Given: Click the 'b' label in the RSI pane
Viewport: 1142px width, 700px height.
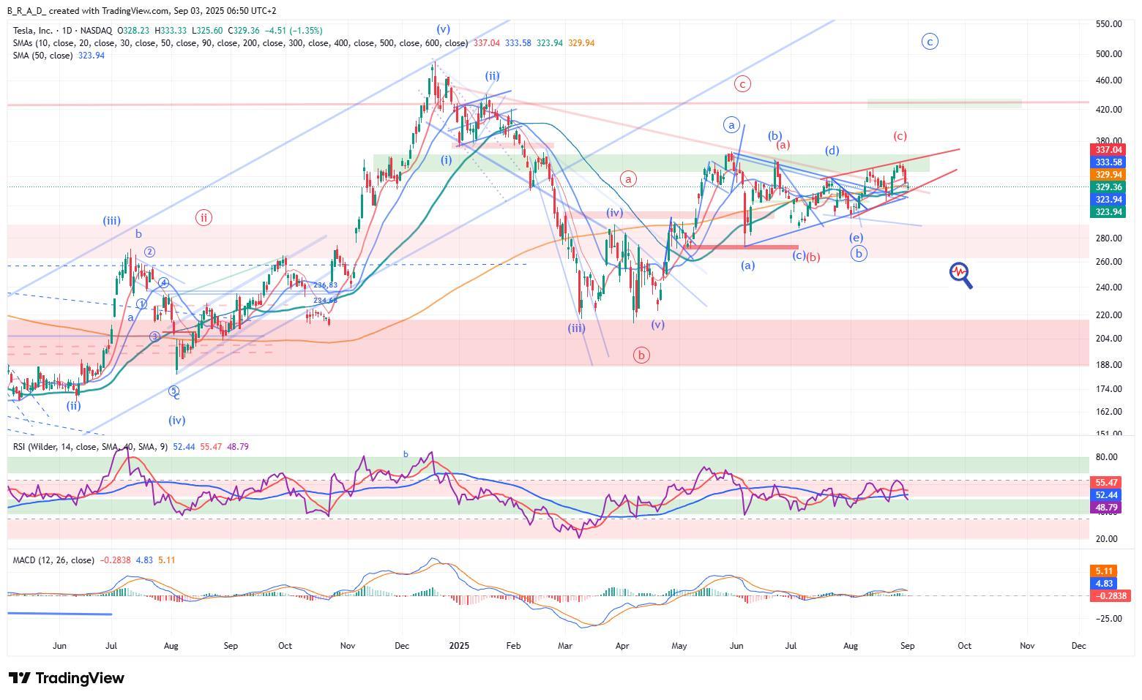Looking at the screenshot, I should tap(406, 454).
